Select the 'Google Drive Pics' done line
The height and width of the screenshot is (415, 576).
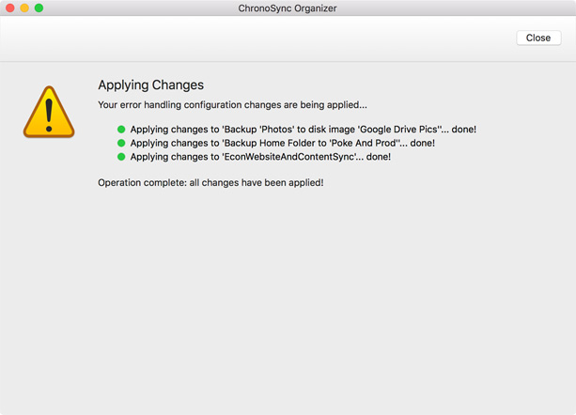[304, 130]
